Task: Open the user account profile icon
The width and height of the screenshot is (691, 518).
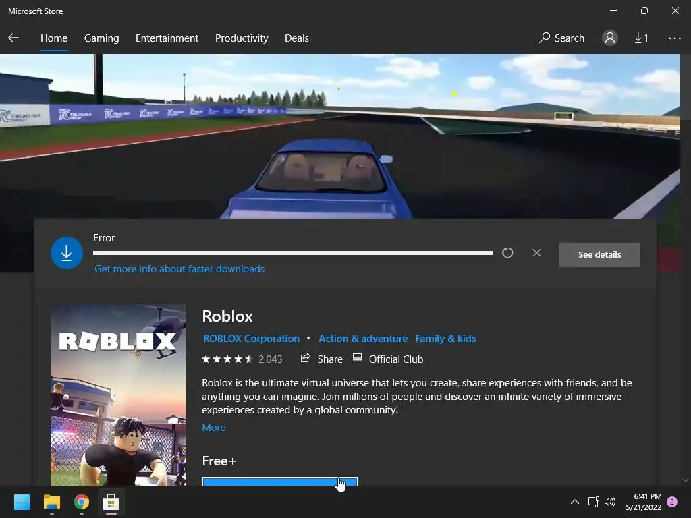Action: [610, 38]
